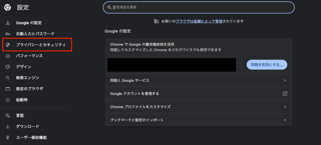
Task: Click the magnifier icon for 検索エンジン
Action: [8, 78]
